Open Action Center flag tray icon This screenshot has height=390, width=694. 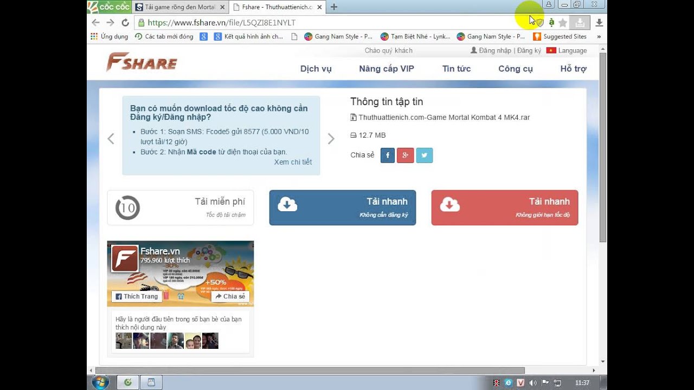(x=545, y=383)
